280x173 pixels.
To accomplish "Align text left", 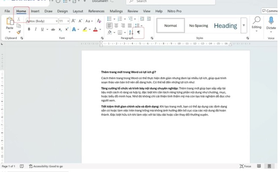I will [109, 25].
